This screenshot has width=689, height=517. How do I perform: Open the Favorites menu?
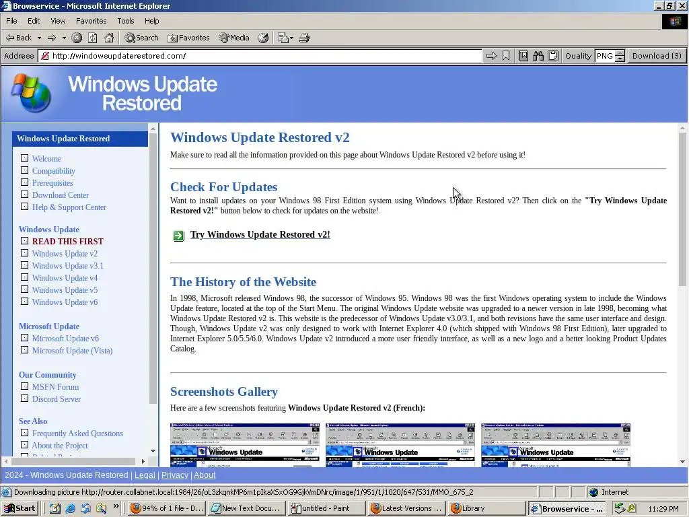pyautogui.click(x=91, y=21)
